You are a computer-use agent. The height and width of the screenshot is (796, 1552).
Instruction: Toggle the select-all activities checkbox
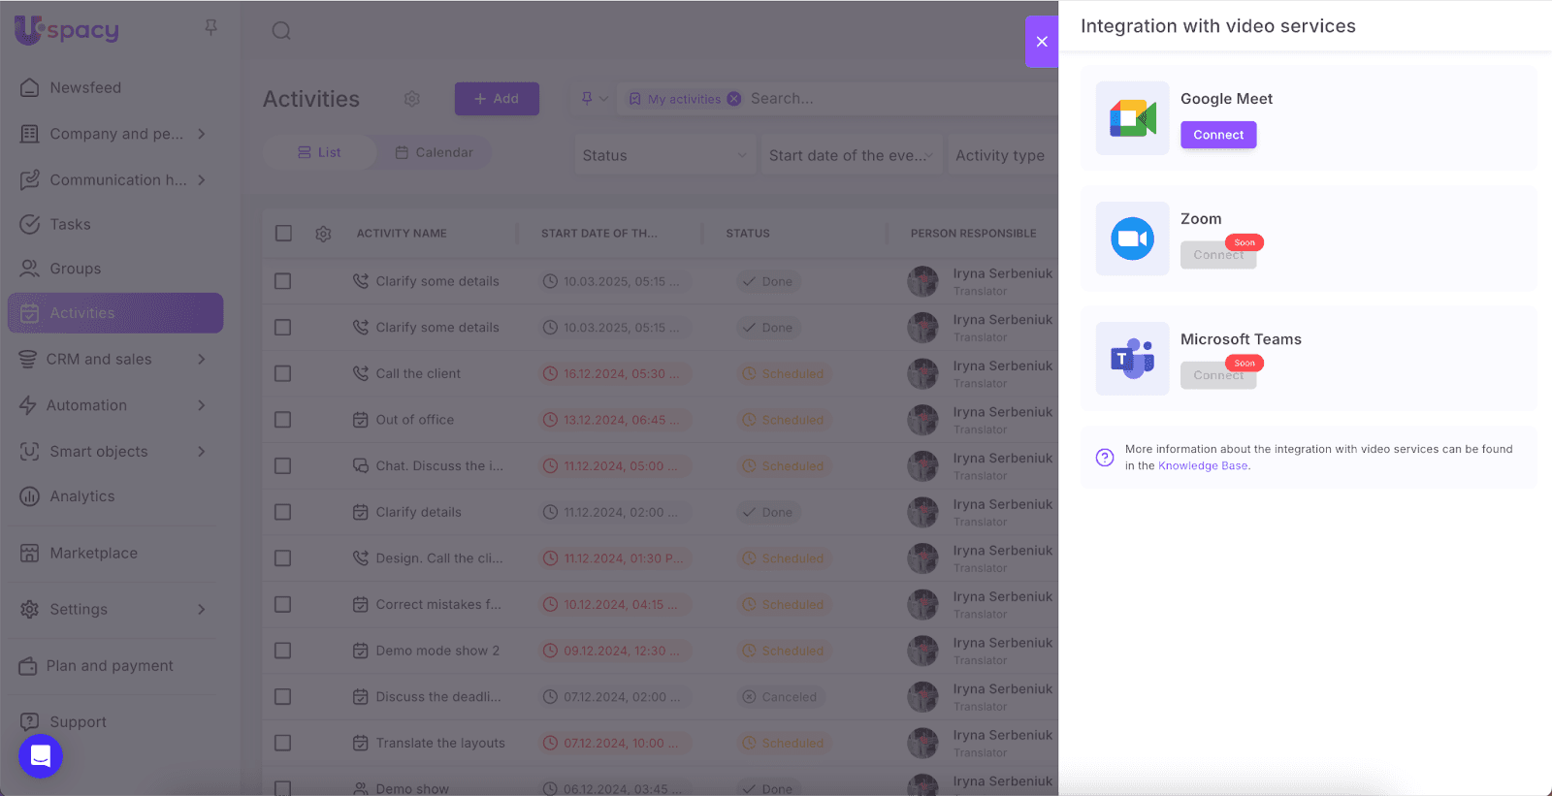[x=283, y=234]
